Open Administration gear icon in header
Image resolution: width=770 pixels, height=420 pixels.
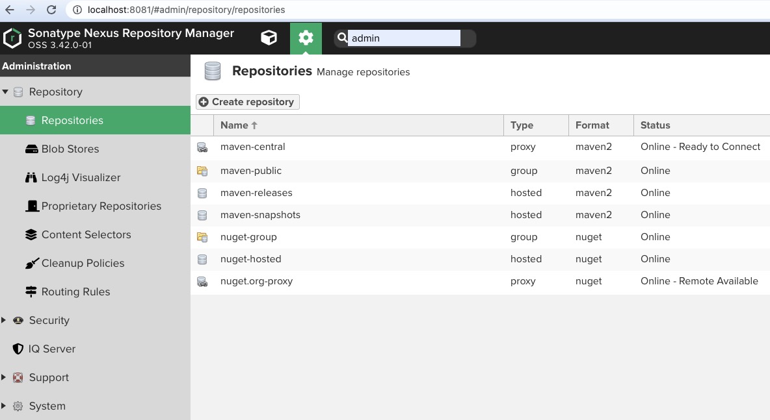[x=306, y=38]
